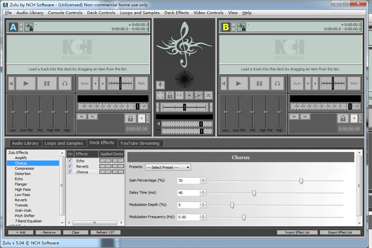Toggle Chorus applied to deck A
The image size is (372, 248).
[x=106, y=172]
